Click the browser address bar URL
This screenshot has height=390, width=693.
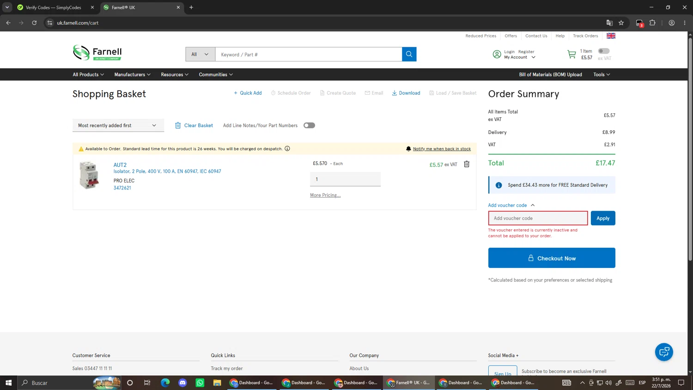click(x=78, y=23)
